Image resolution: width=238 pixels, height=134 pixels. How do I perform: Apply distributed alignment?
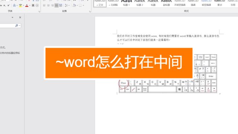(61, 6)
